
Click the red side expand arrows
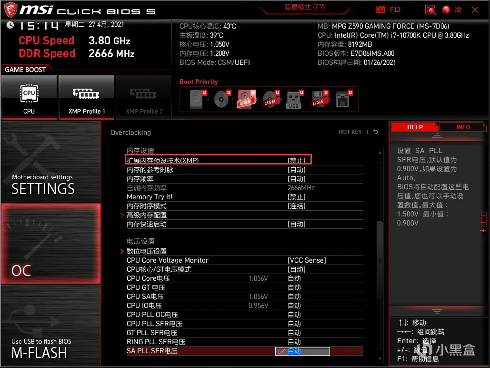483,231
